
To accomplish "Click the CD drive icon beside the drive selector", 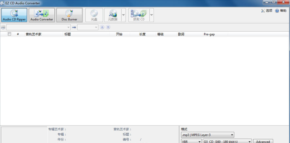I will click(3, 27).
